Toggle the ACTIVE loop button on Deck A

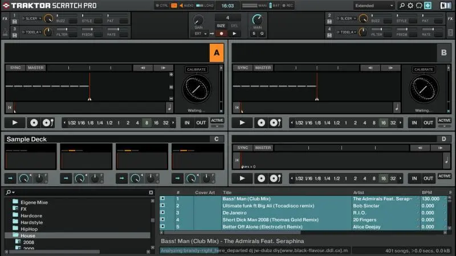(217, 121)
